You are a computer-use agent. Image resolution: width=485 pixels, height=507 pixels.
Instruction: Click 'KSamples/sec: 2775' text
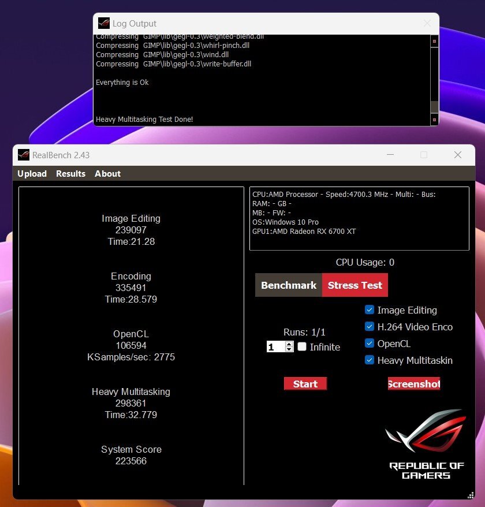131,357
